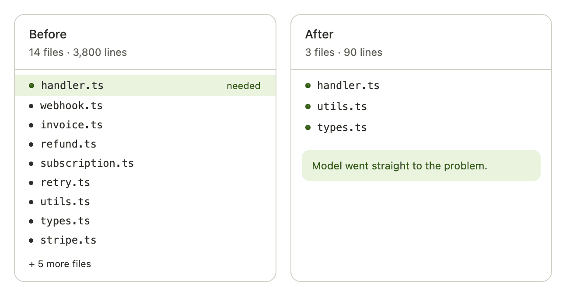Select handler.ts in the After panel
The width and height of the screenshot is (566, 296).
(348, 86)
